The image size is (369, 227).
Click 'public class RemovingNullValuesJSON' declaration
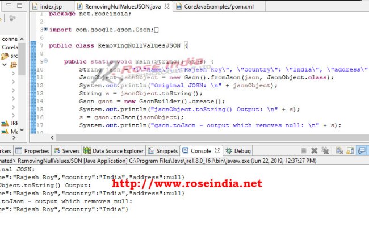click(x=115, y=45)
